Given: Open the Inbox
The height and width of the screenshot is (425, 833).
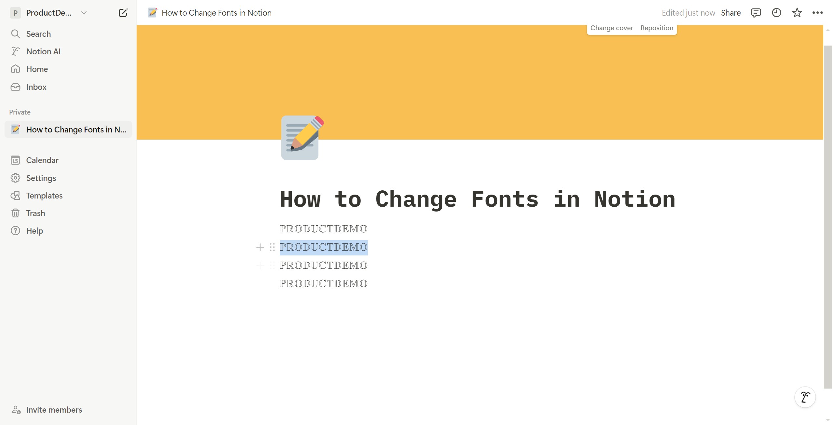Looking at the screenshot, I should point(68,87).
